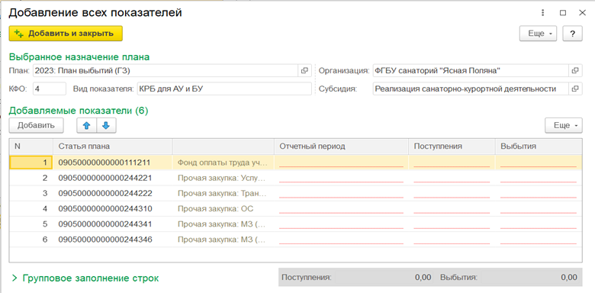
Task: Click the Добавить button above table
Action: point(36,126)
